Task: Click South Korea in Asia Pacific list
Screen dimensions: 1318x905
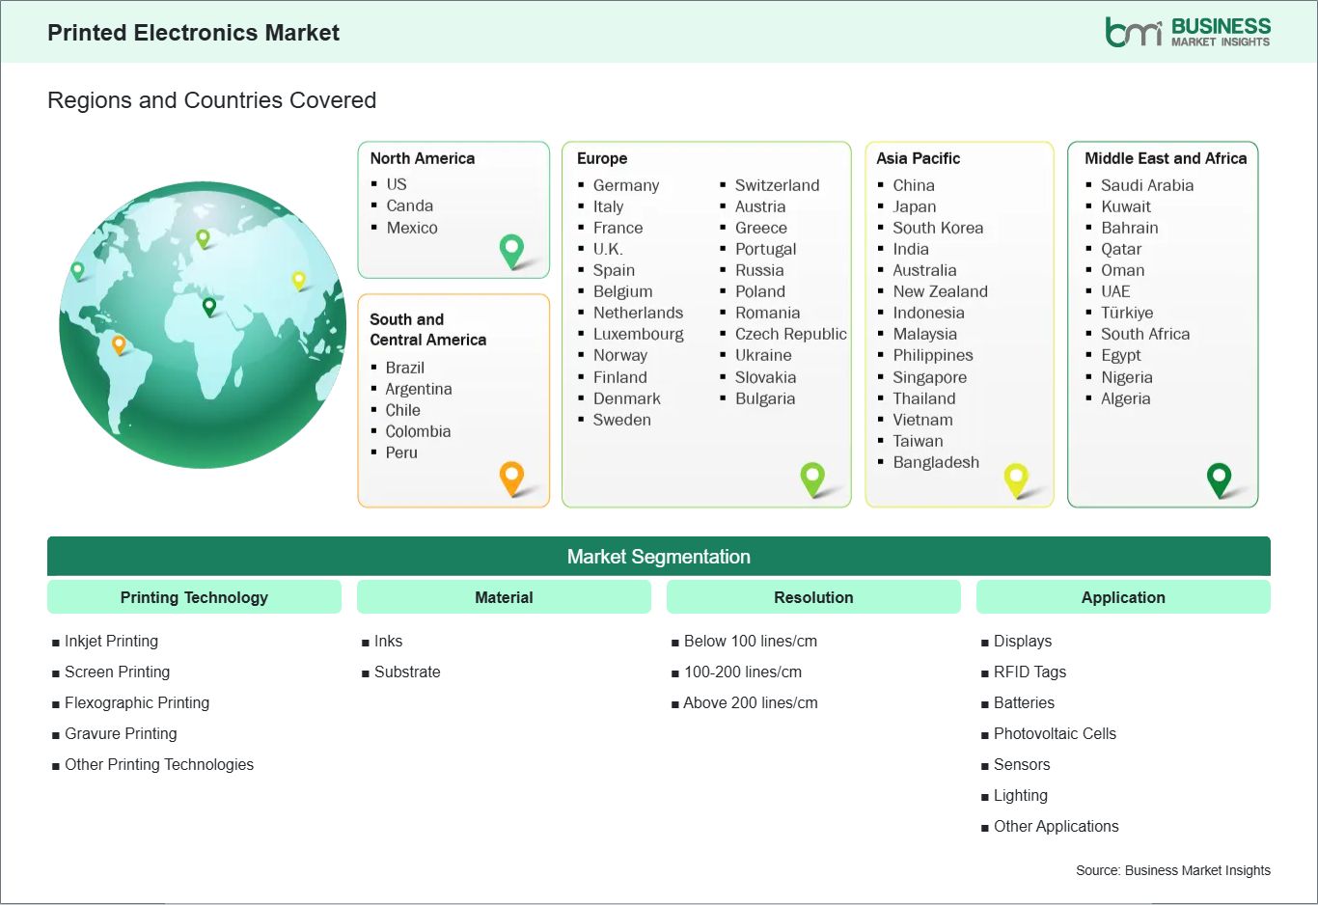Action: point(938,228)
